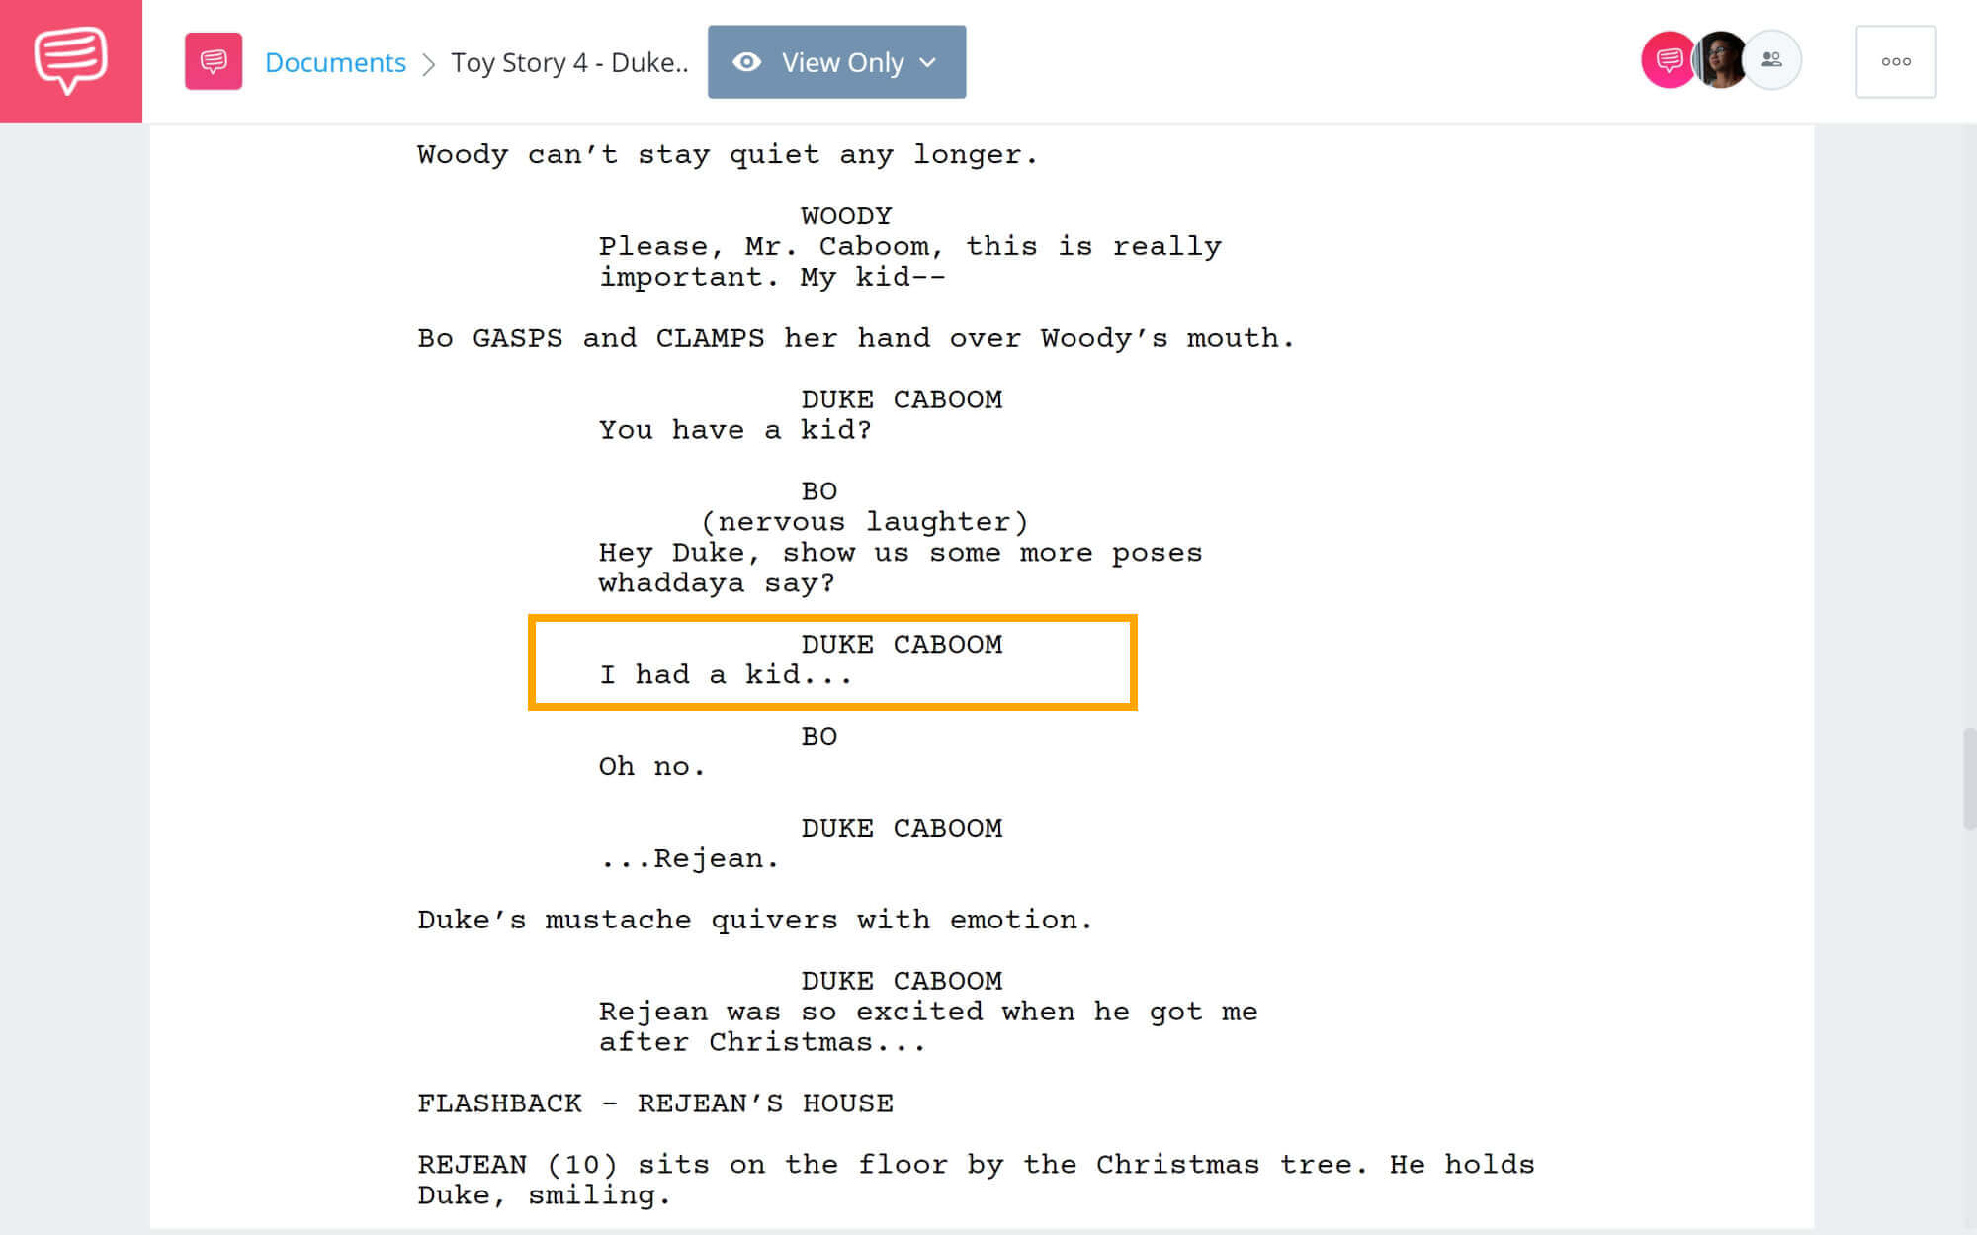Click the comment/annotation icon top right
Image resolution: width=1977 pixels, height=1235 pixels.
[1667, 61]
